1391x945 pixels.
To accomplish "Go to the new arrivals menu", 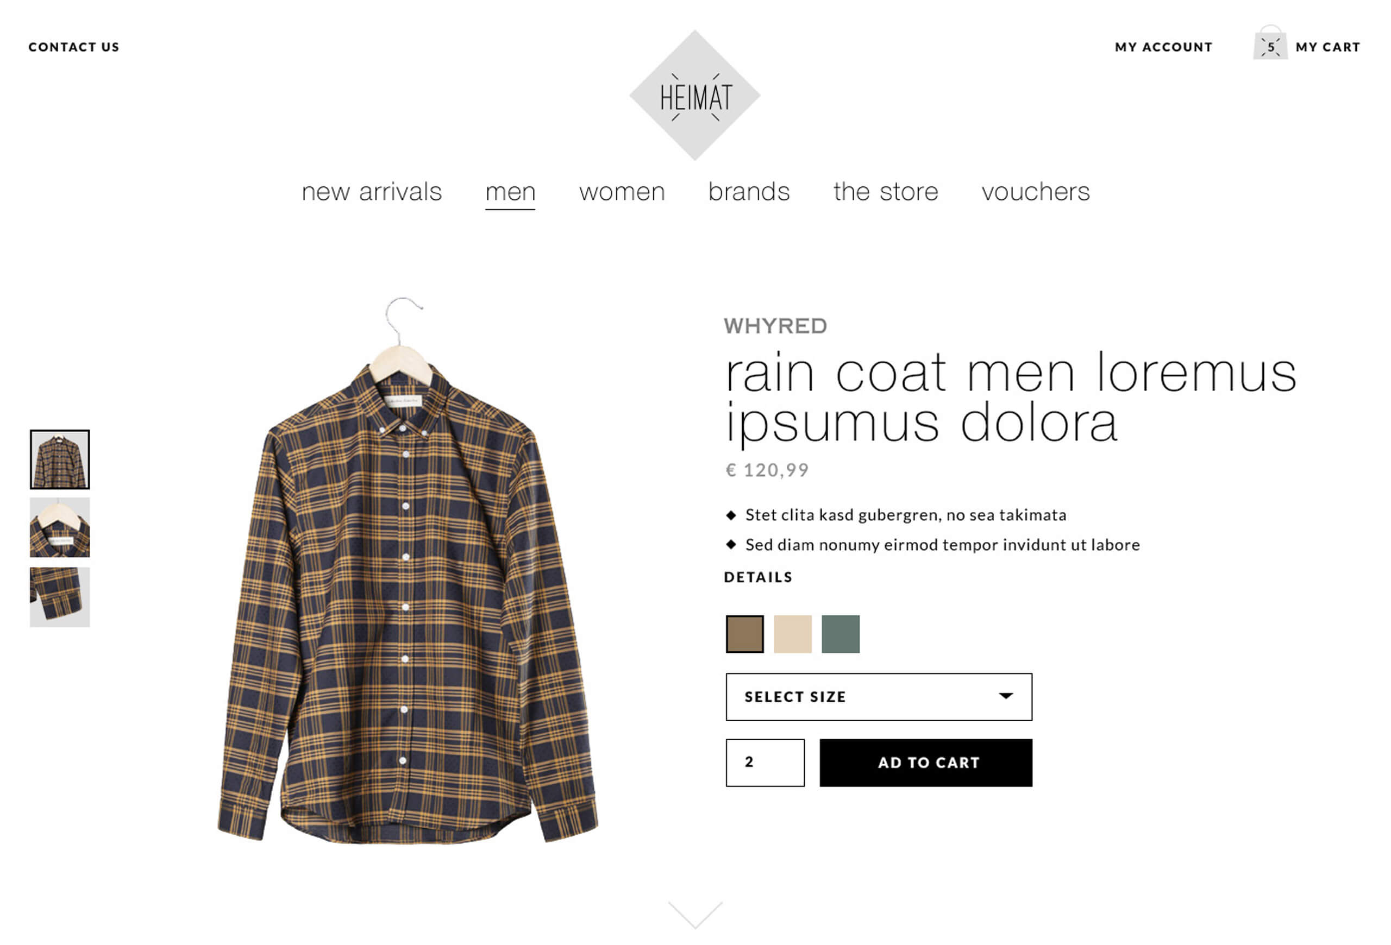I will coord(372,192).
